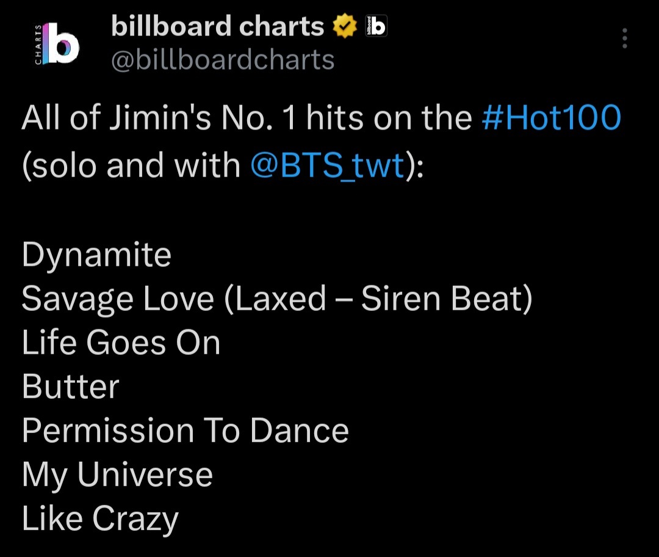
Task: Select the "Life Goes On" line
Action: [x=121, y=343]
